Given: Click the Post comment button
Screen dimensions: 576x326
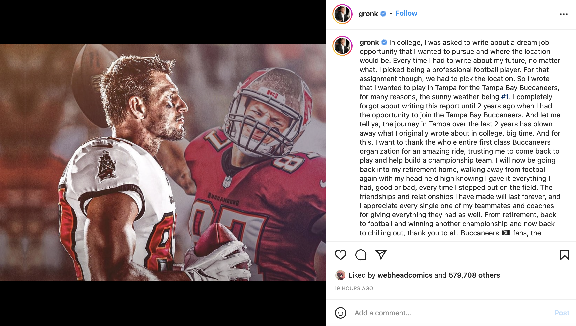Looking at the screenshot, I should [562, 313].
